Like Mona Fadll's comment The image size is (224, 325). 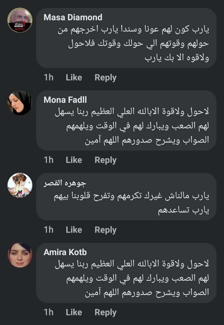pyautogui.click(x=74, y=160)
